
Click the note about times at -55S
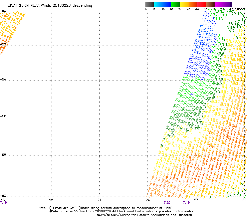tap(105, 208)
